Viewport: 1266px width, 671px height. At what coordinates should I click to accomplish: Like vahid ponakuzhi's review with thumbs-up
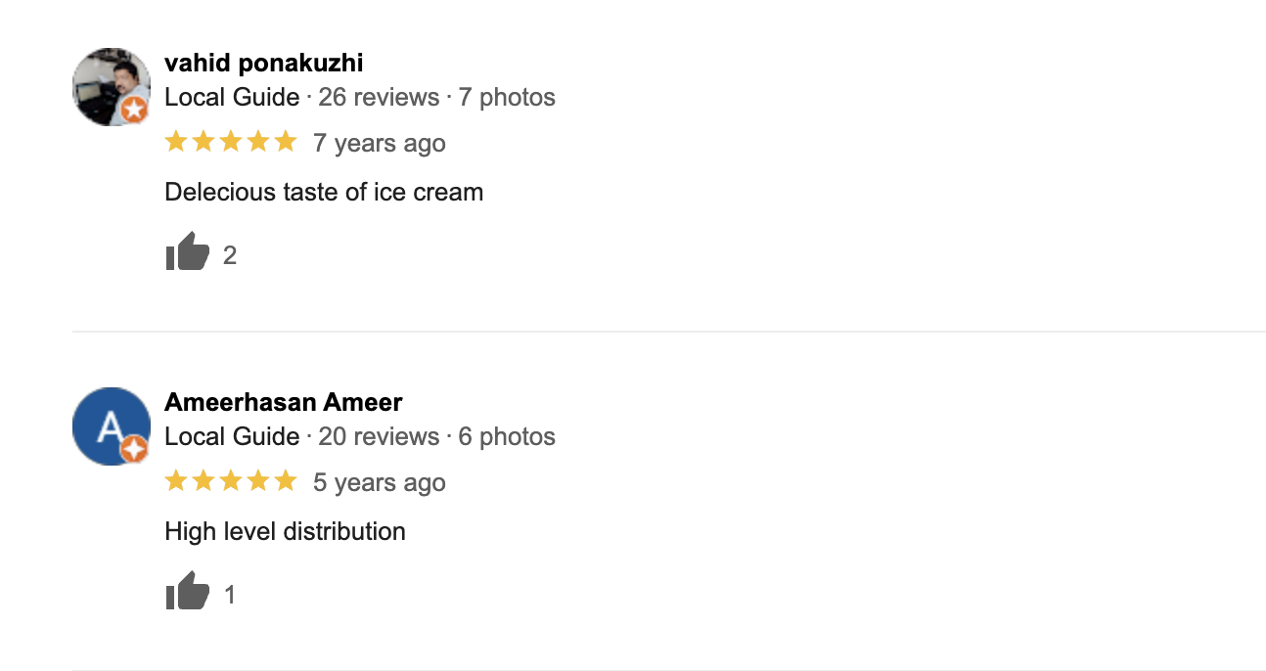[x=187, y=252]
